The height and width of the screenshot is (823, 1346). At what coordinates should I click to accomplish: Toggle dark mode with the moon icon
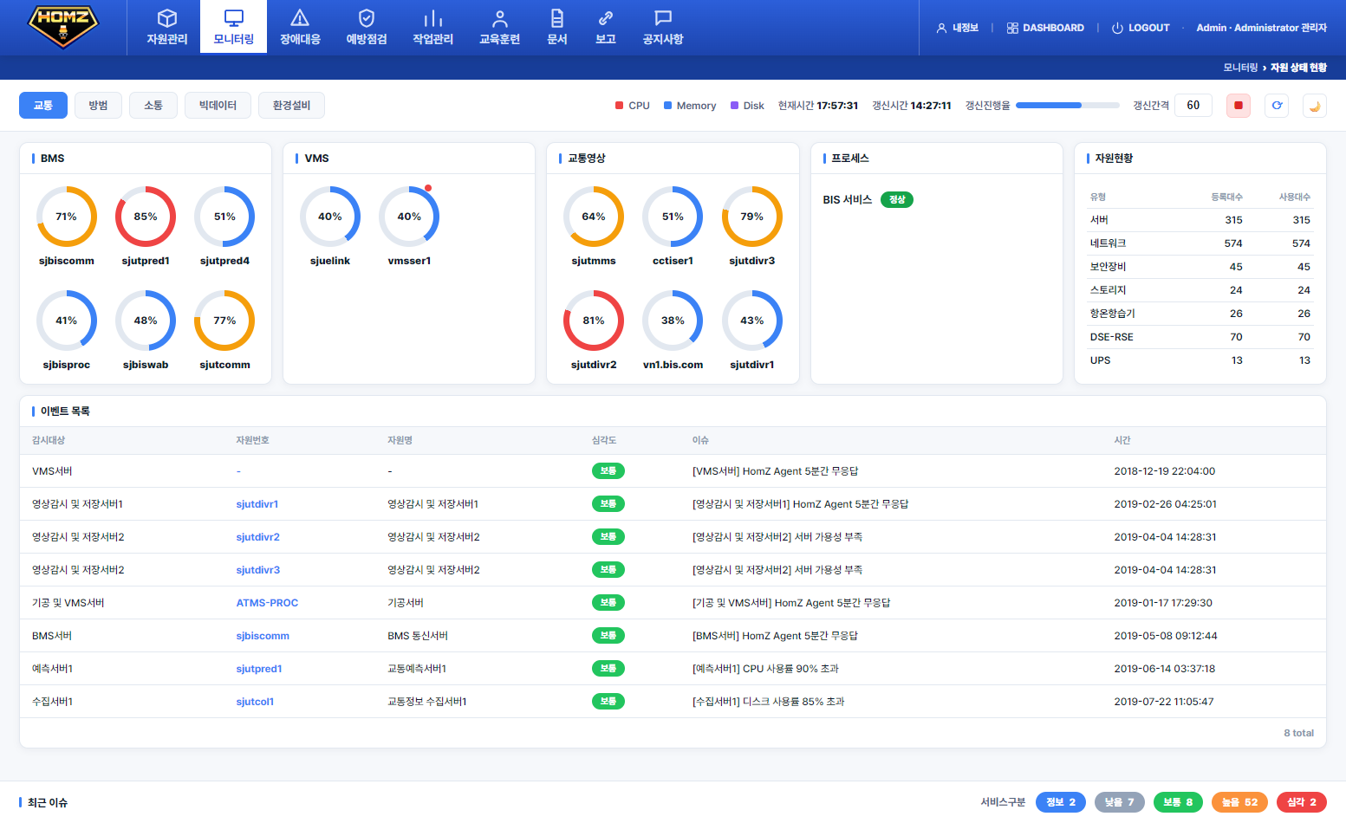tap(1315, 106)
